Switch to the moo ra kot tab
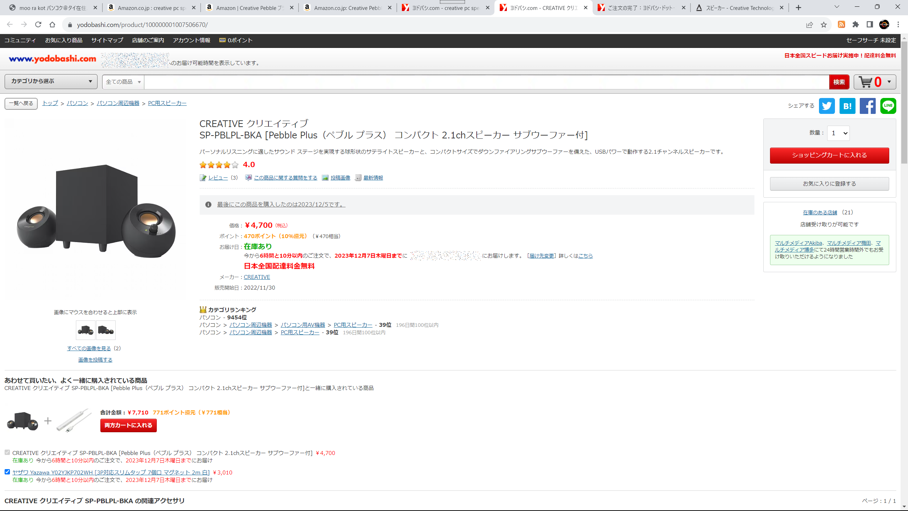908x511 pixels. tap(53, 8)
